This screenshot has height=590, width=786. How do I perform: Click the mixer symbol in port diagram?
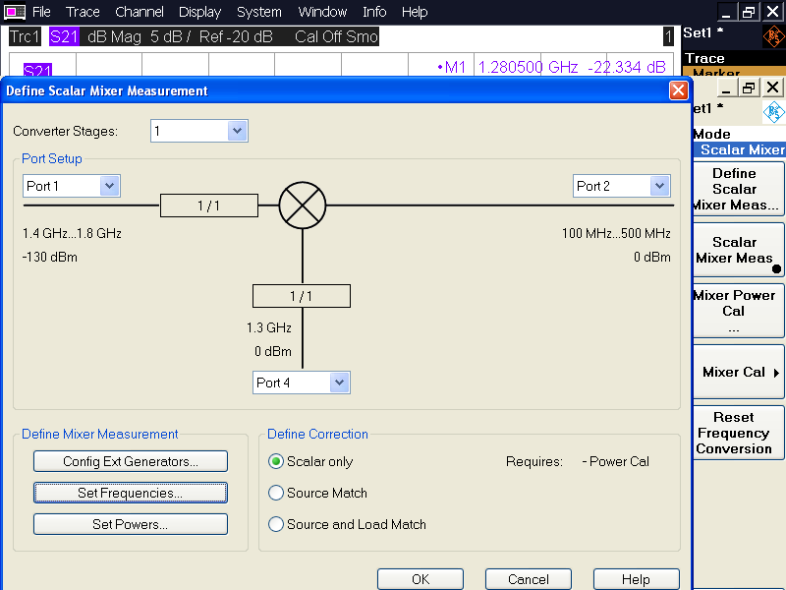302,206
